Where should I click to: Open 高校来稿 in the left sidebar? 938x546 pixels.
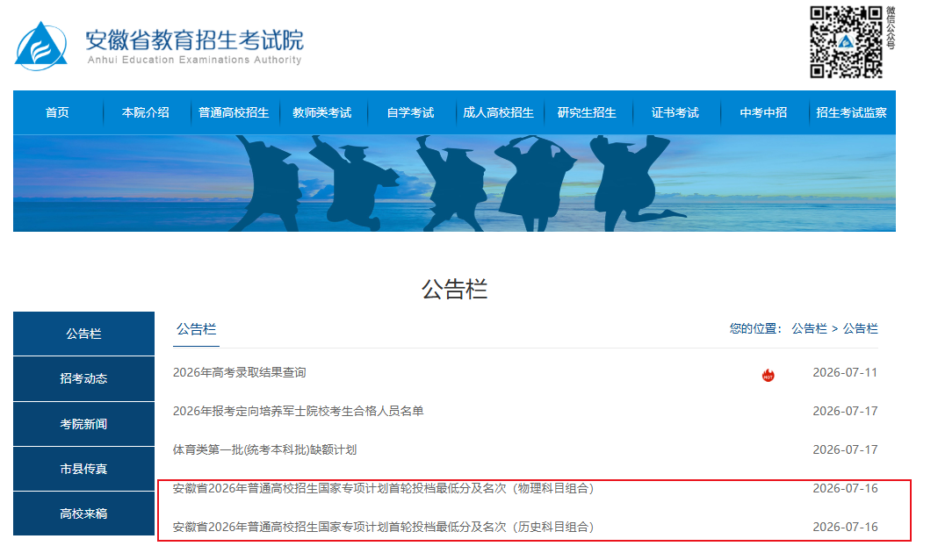(x=83, y=514)
